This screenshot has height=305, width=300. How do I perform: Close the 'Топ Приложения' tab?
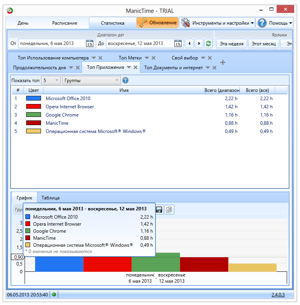click(x=136, y=67)
